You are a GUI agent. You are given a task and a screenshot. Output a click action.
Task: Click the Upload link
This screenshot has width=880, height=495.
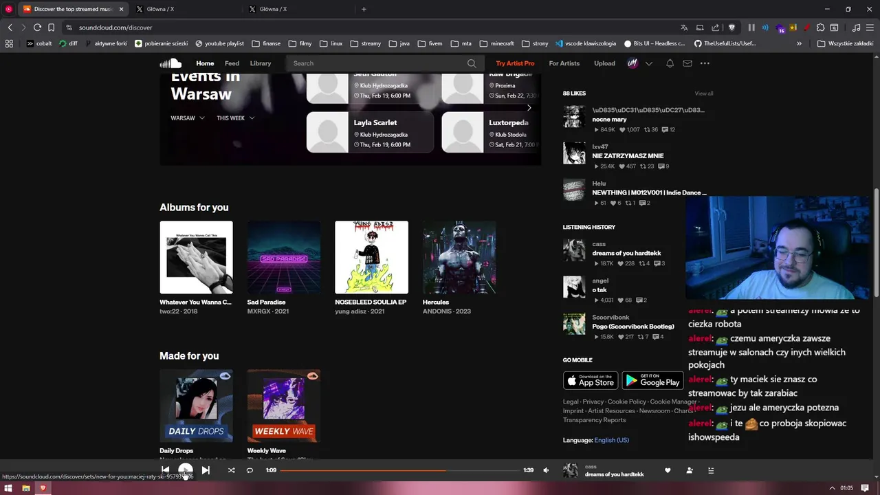(x=604, y=63)
